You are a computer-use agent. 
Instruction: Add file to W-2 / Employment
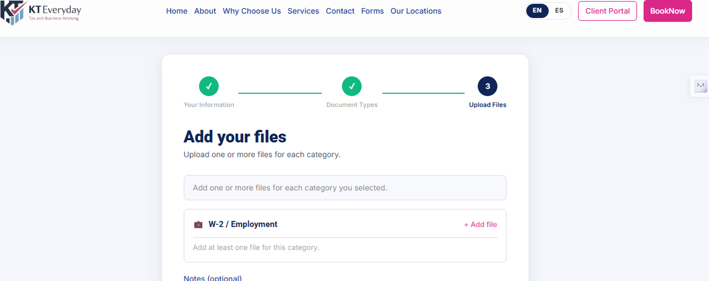480,224
